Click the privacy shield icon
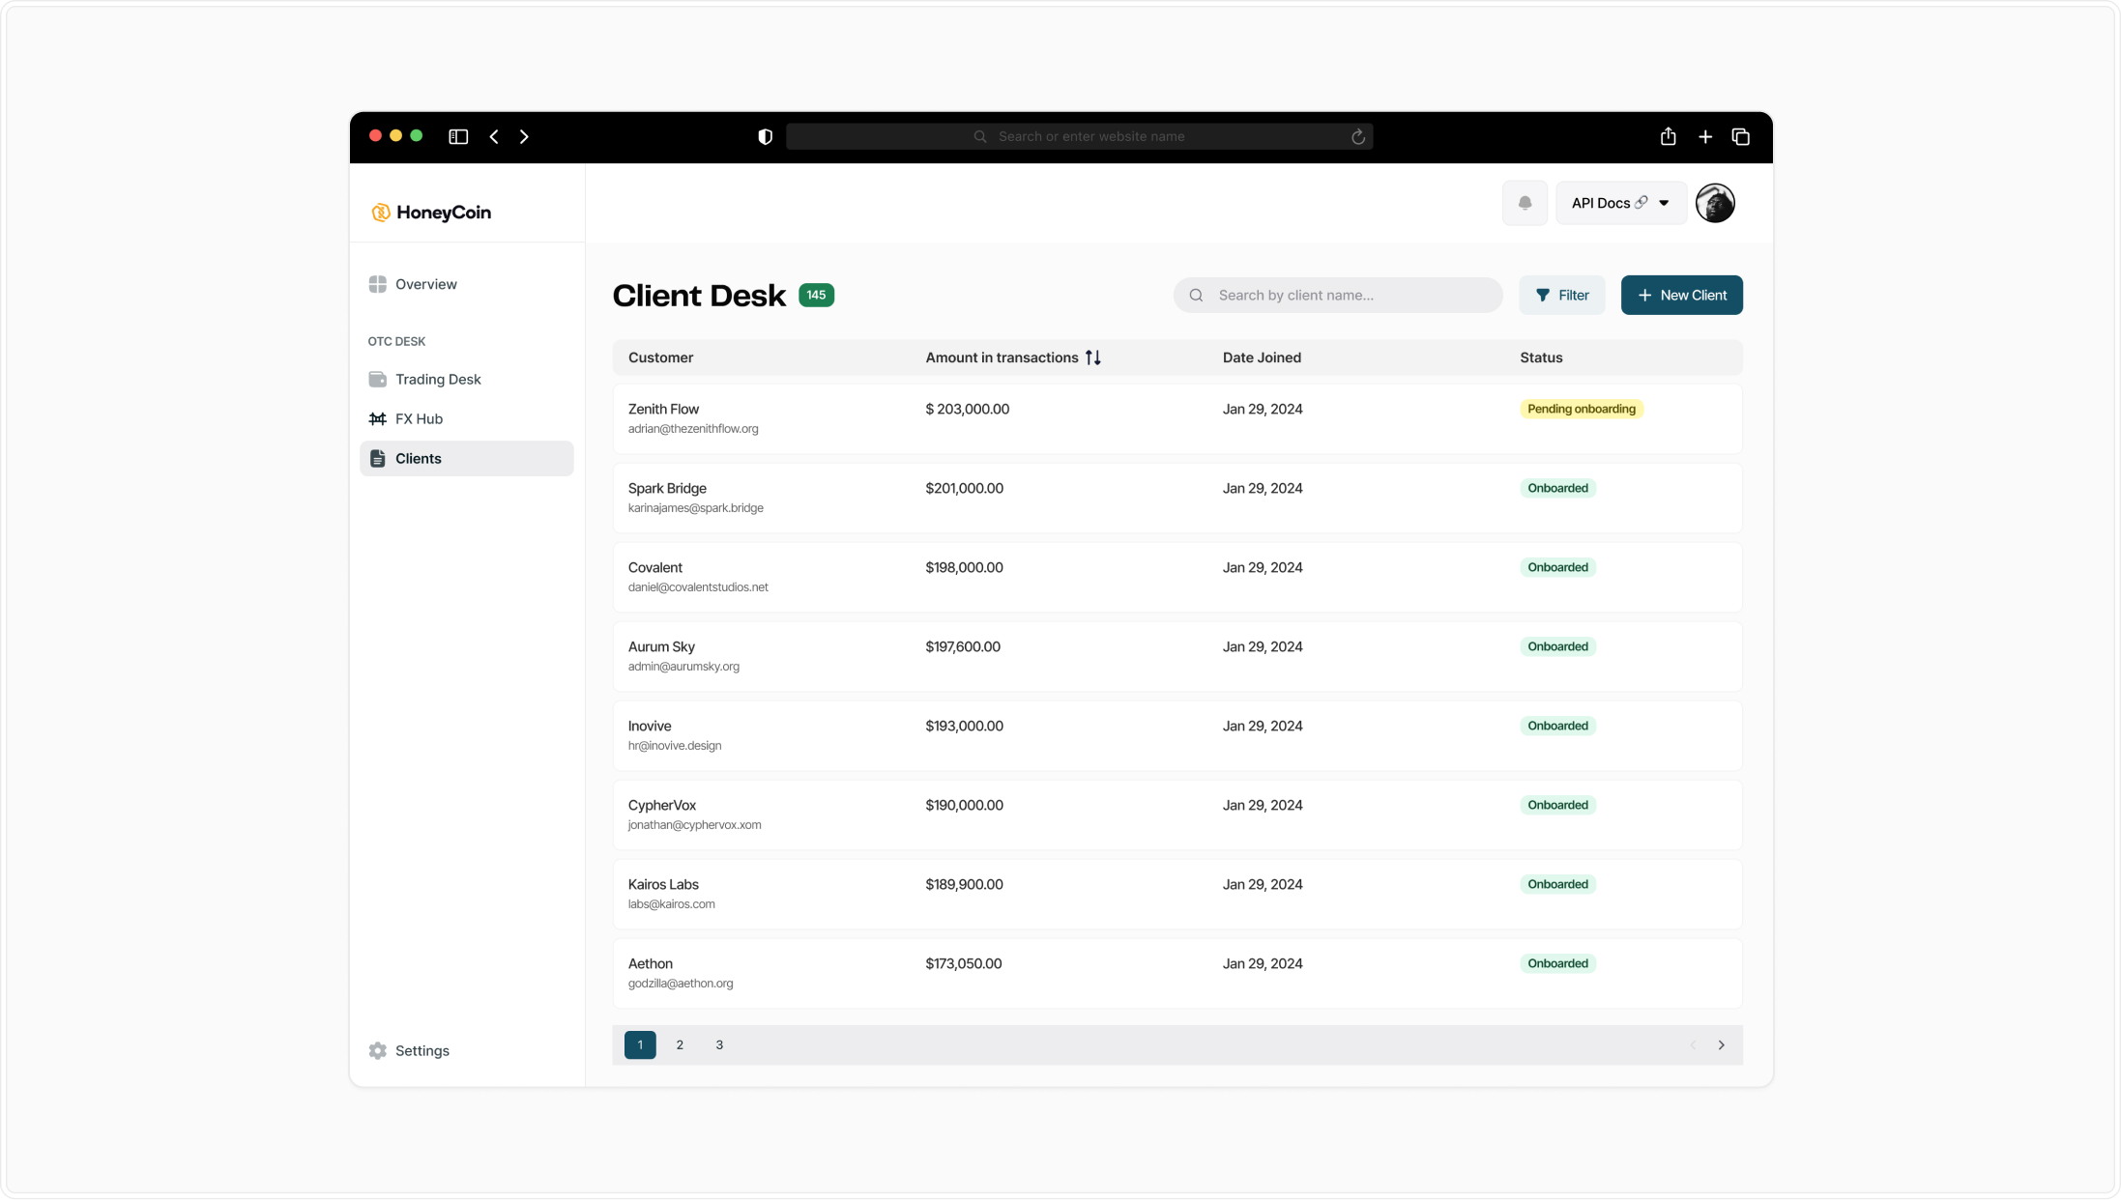 tap(765, 137)
